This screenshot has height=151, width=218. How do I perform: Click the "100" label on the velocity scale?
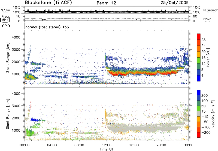[x=205, y=101]
